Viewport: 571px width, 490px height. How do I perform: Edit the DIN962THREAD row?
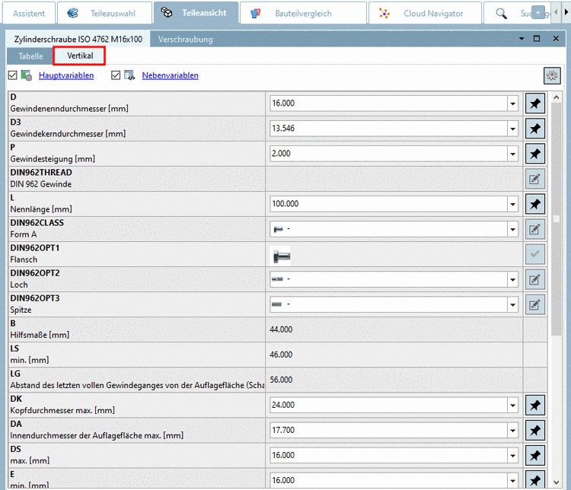pyautogui.click(x=535, y=179)
